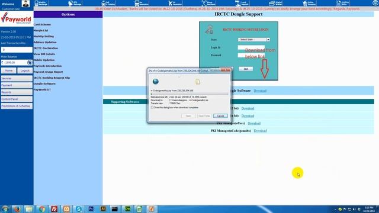Image resolution: width=379 pixels, height=213 pixels.
Task: Click the Password input field
Action: [x=251, y=55]
